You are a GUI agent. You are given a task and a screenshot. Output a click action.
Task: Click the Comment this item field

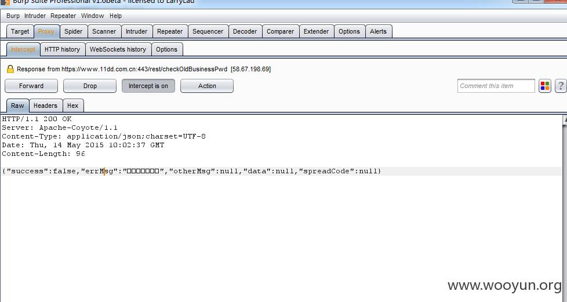496,86
